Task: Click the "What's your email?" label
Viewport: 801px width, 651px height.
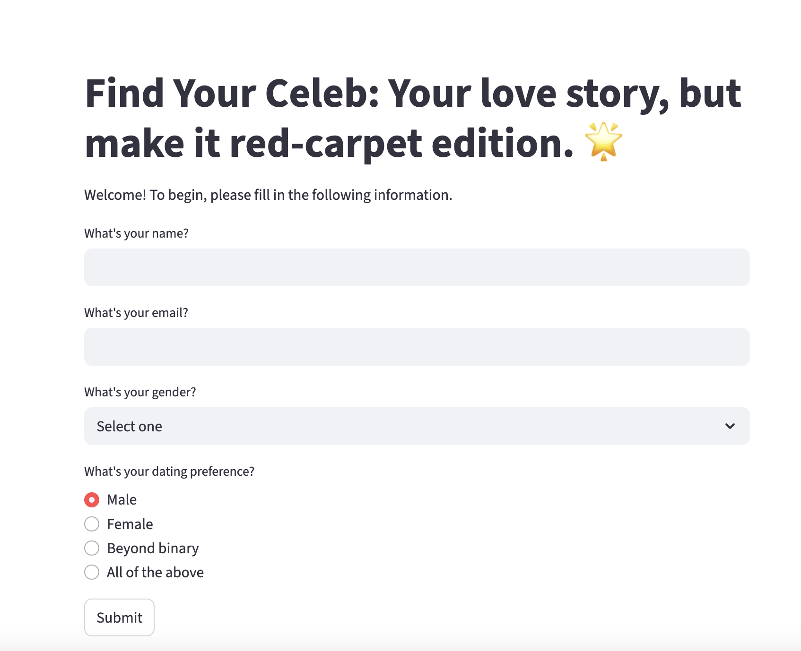Action: pos(136,313)
